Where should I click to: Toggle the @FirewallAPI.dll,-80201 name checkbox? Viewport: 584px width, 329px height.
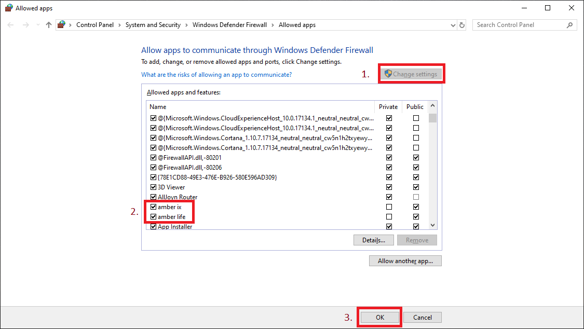[153, 157]
